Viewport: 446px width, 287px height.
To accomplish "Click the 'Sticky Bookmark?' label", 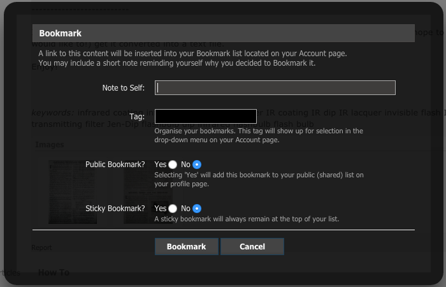I will pyautogui.click(x=115, y=209).
